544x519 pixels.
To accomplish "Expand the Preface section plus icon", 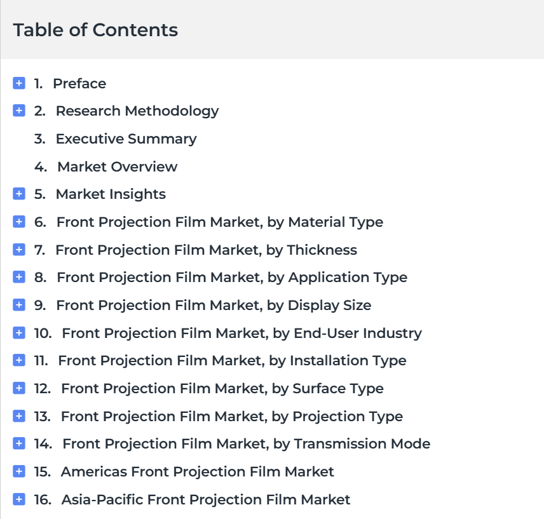I will [19, 83].
